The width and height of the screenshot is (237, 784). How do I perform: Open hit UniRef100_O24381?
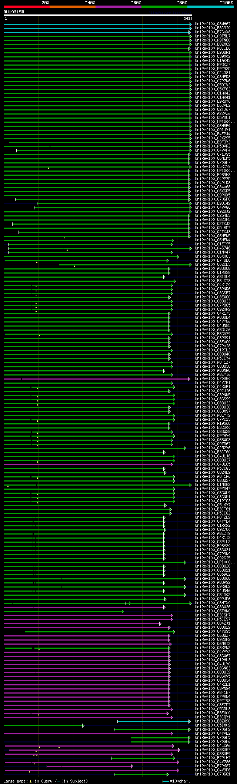213,73
